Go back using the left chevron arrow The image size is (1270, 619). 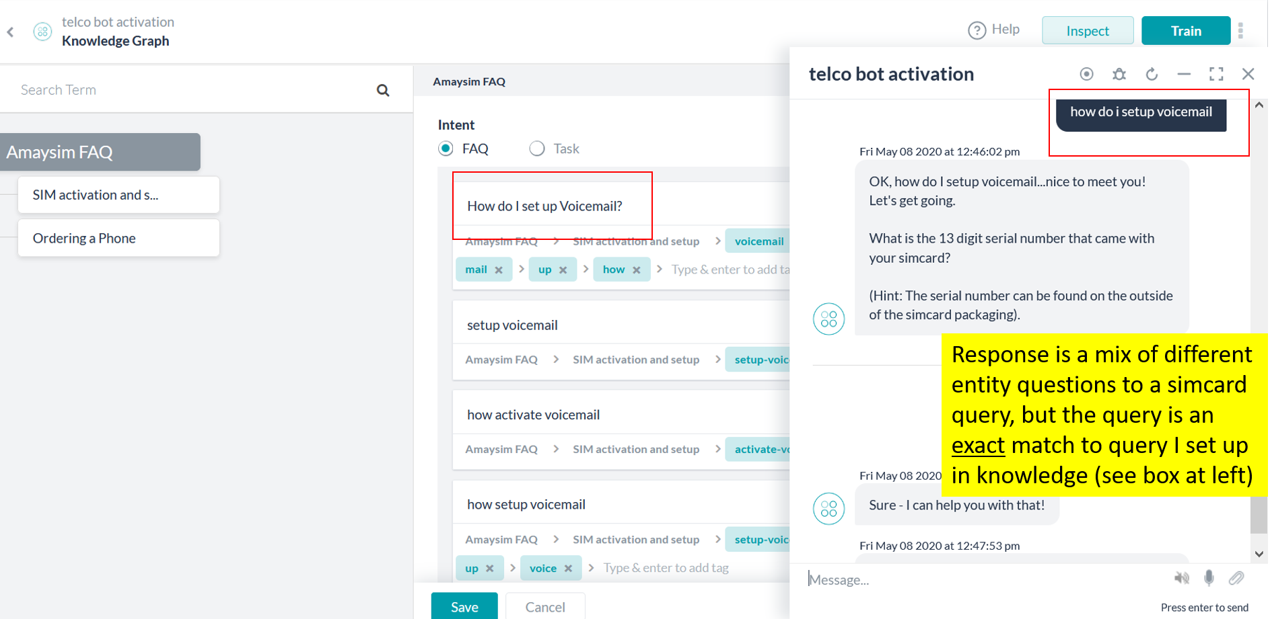coord(10,32)
